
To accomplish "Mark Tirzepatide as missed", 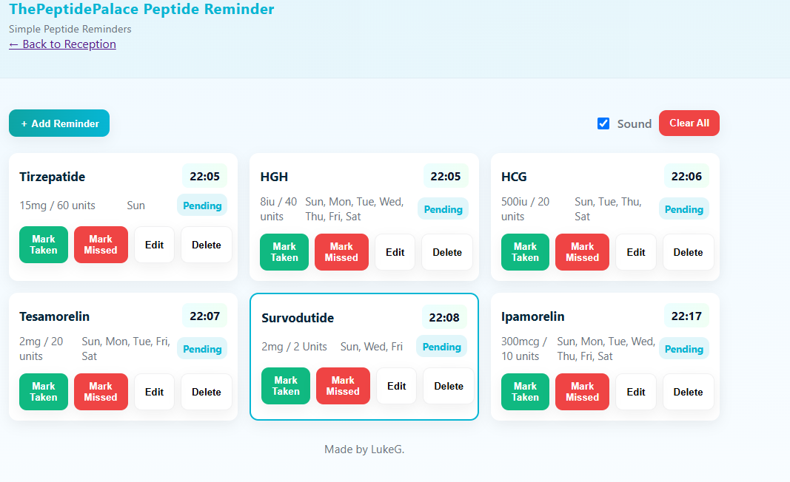I will tap(101, 245).
